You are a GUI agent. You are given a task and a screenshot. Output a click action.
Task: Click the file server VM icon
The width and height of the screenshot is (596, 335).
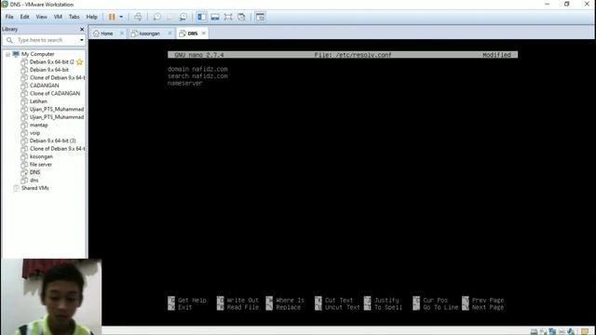pyautogui.click(x=24, y=164)
